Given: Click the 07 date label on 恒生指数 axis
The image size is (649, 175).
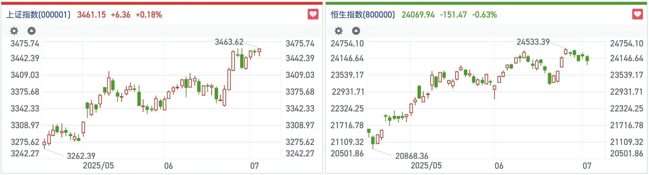Looking at the screenshot, I should pyautogui.click(x=587, y=166).
